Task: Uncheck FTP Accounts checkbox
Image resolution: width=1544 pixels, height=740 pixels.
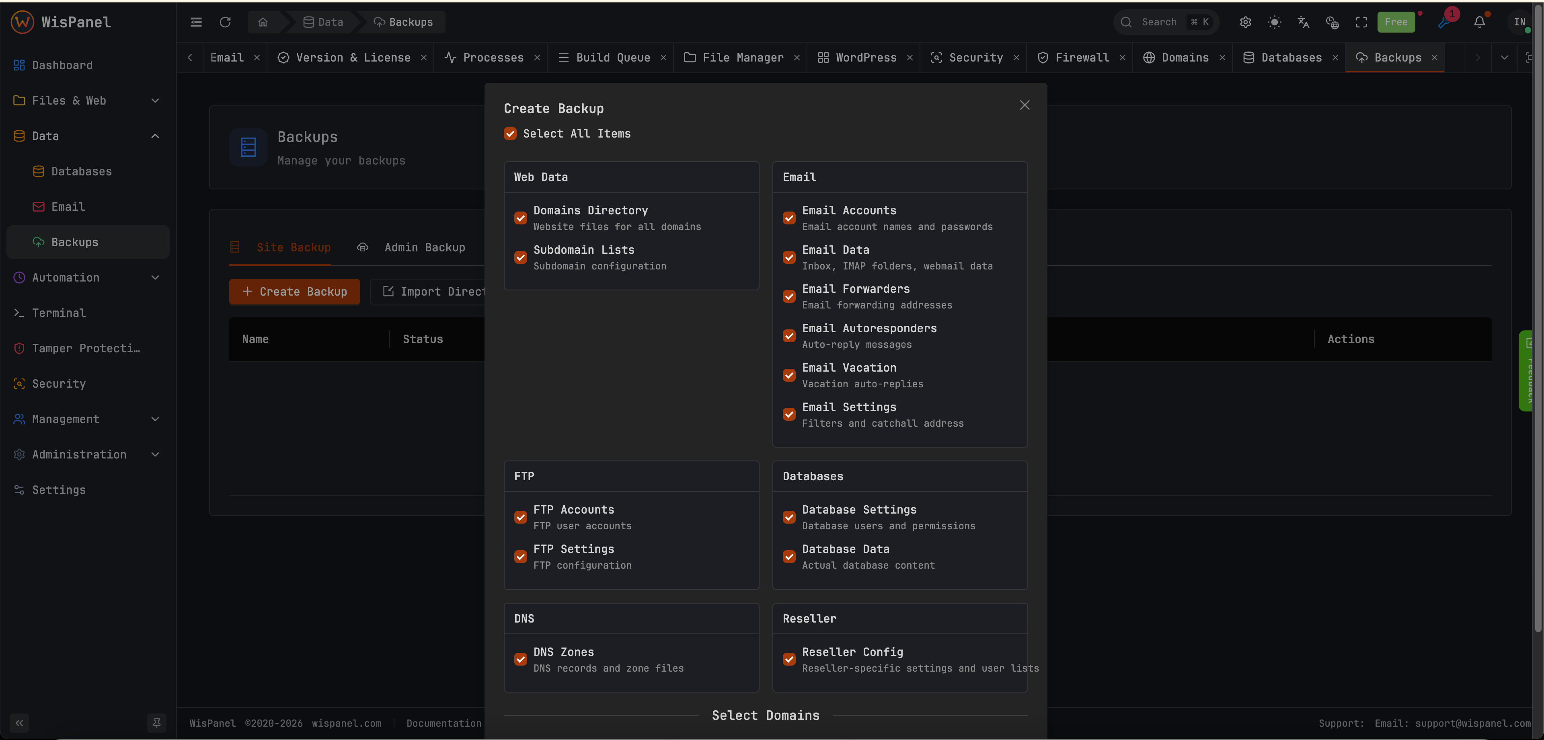Action: click(x=520, y=518)
